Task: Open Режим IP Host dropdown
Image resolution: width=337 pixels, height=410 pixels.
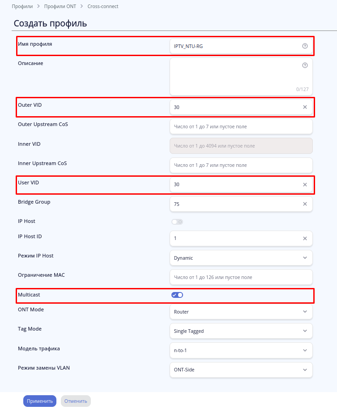Action: [x=241, y=257]
